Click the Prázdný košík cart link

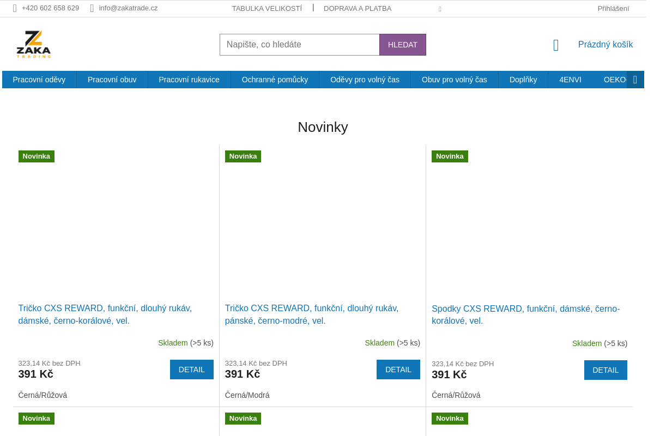(605, 45)
